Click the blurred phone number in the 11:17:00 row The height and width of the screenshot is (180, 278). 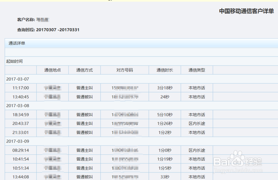click(x=125, y=88)
